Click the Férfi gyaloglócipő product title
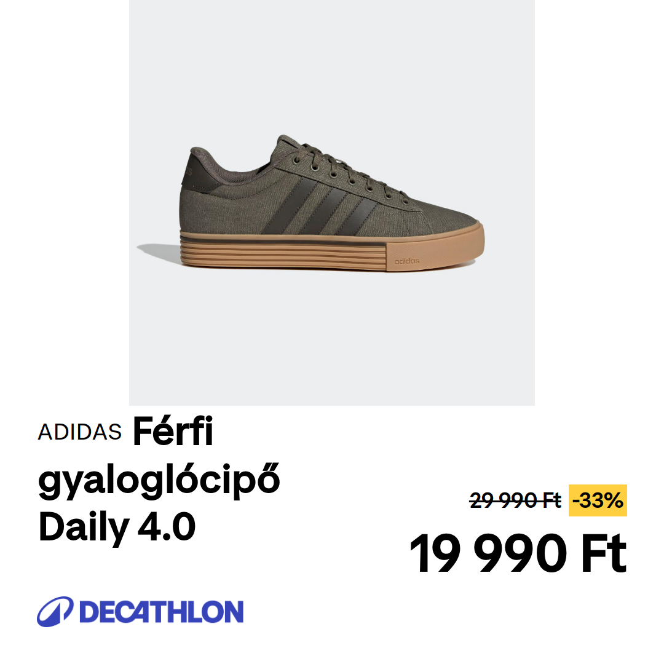 click(159, 457)
